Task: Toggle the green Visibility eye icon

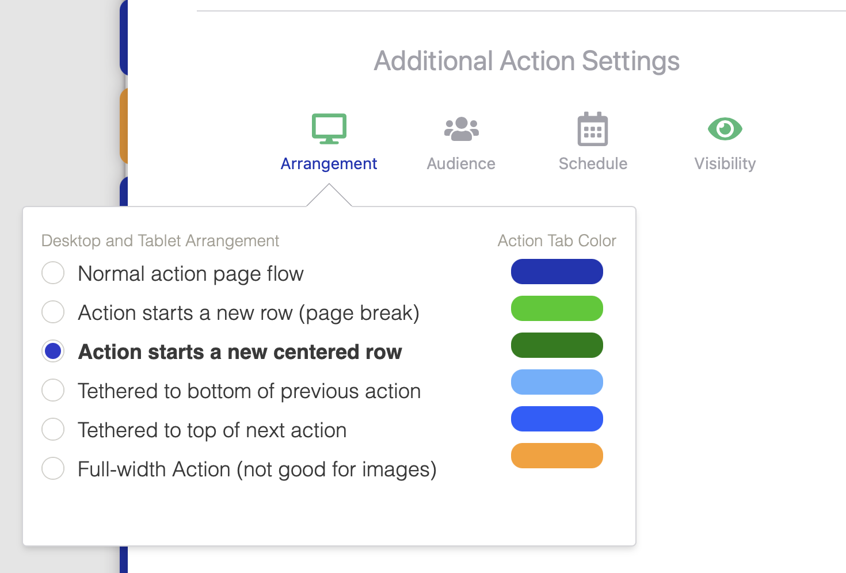Action: pyautogui.click(x=725, y=128)
